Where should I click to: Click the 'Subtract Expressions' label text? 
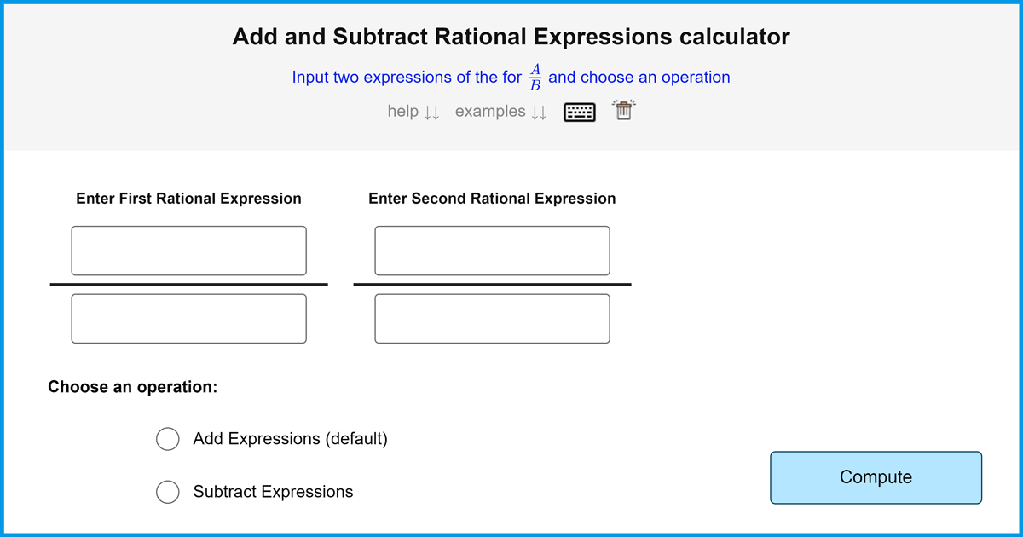click(273, 492)
